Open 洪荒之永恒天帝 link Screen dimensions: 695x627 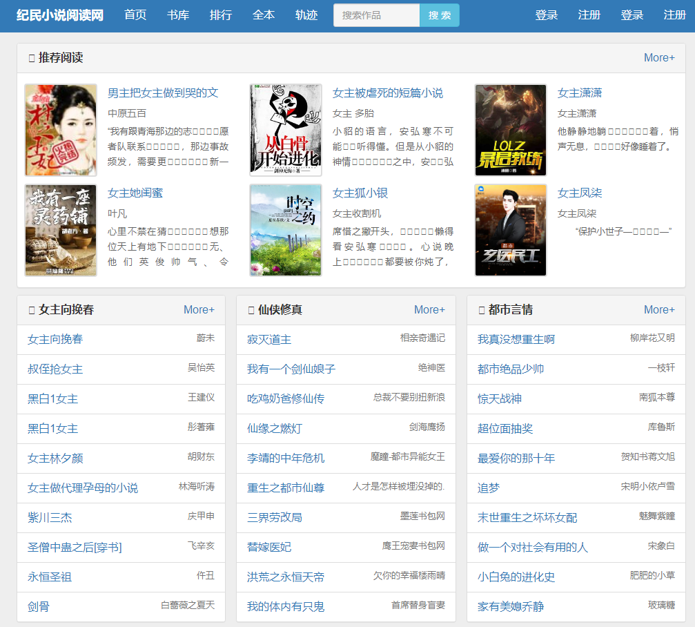tap(286, 577)
